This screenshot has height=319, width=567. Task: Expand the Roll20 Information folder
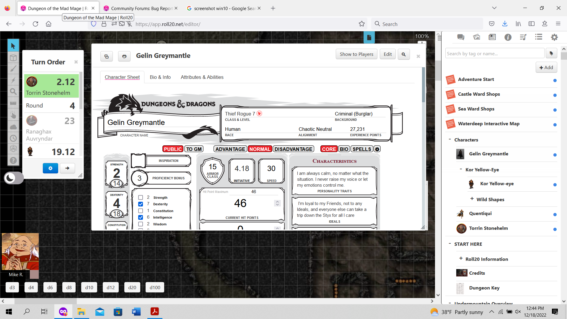click(x=461, y=259)
